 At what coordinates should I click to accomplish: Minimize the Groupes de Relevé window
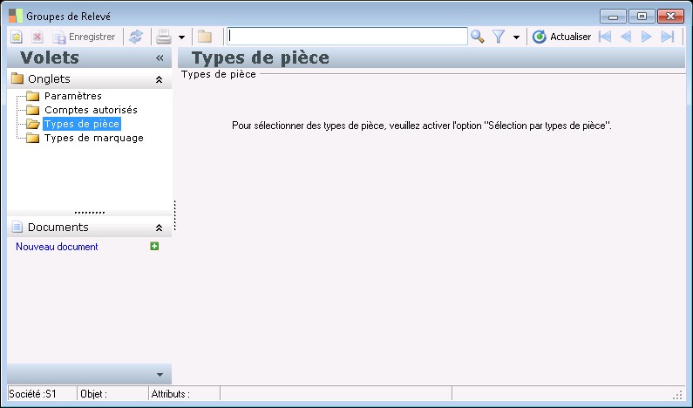tap(613, 17)
